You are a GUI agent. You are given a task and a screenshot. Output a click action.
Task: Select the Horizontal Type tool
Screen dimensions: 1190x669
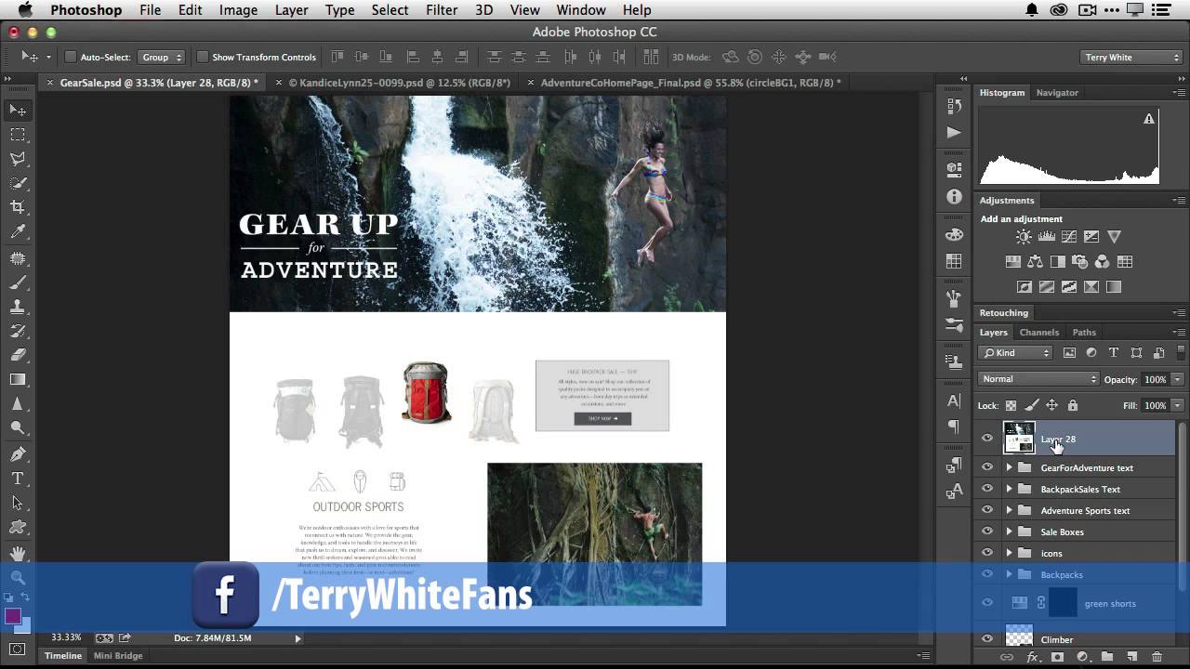point(18,479)
